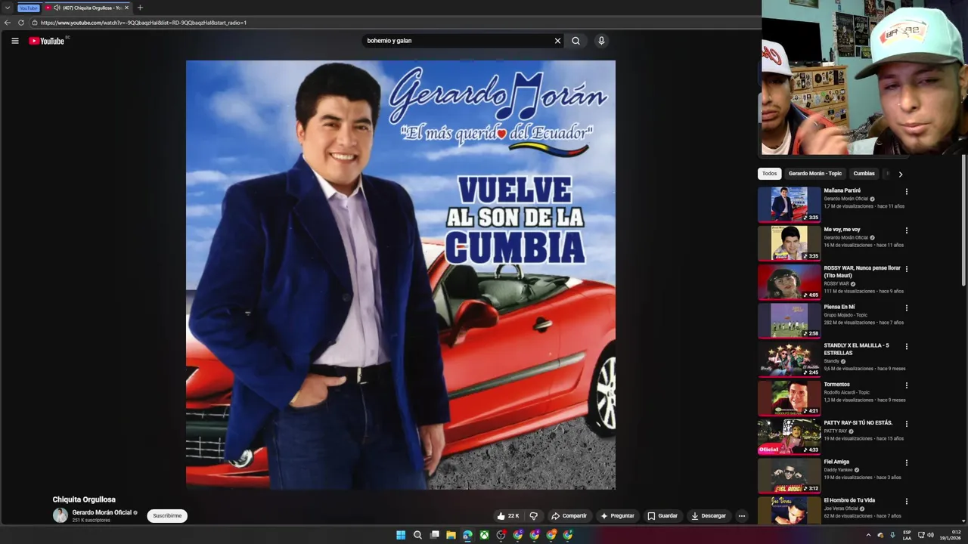Screen dimensions: 968x544
Task: Show more filter chips with the arrow
Action: (900, 175)
